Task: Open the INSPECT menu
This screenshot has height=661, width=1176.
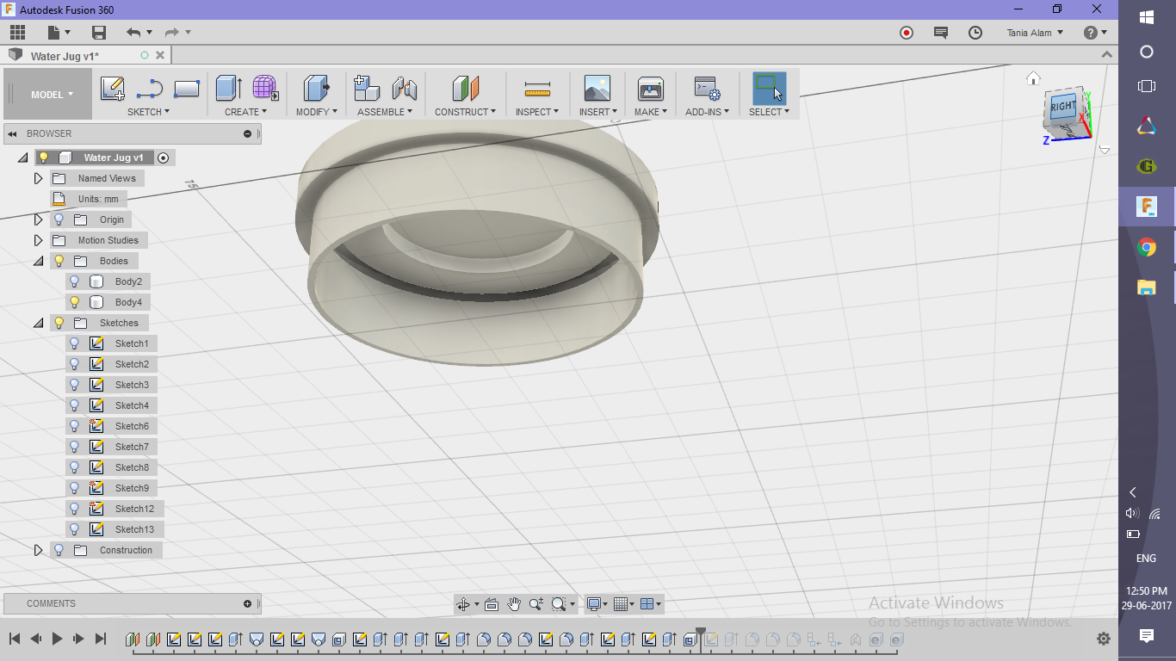Action: (537, 112)
